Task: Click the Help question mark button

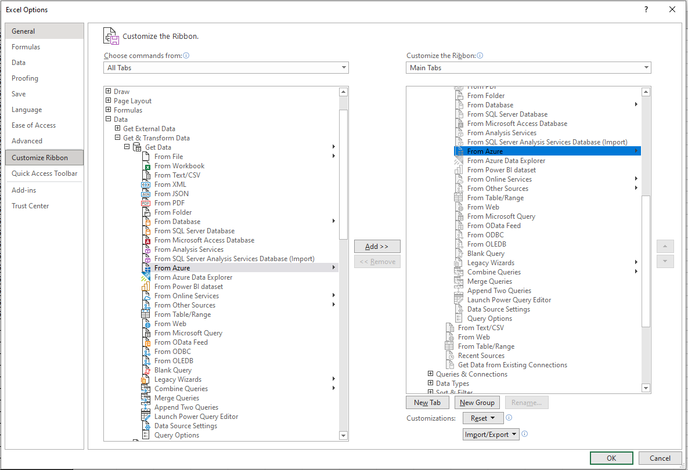Action: click(x=646, y=10)
